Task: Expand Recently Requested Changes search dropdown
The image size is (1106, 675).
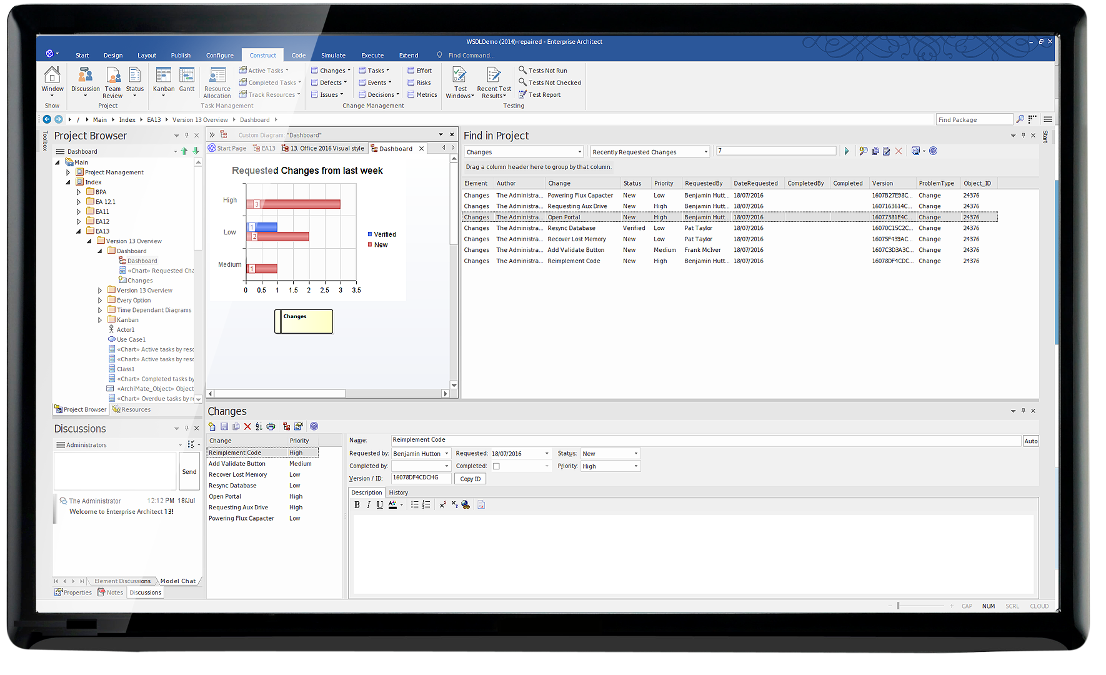Action: point(706,152)
